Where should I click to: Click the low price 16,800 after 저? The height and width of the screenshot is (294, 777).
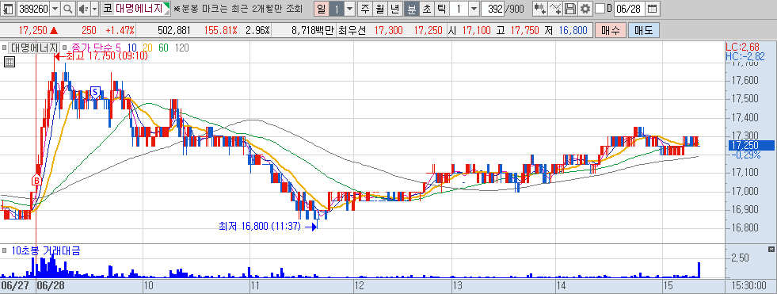pos(573,31)
